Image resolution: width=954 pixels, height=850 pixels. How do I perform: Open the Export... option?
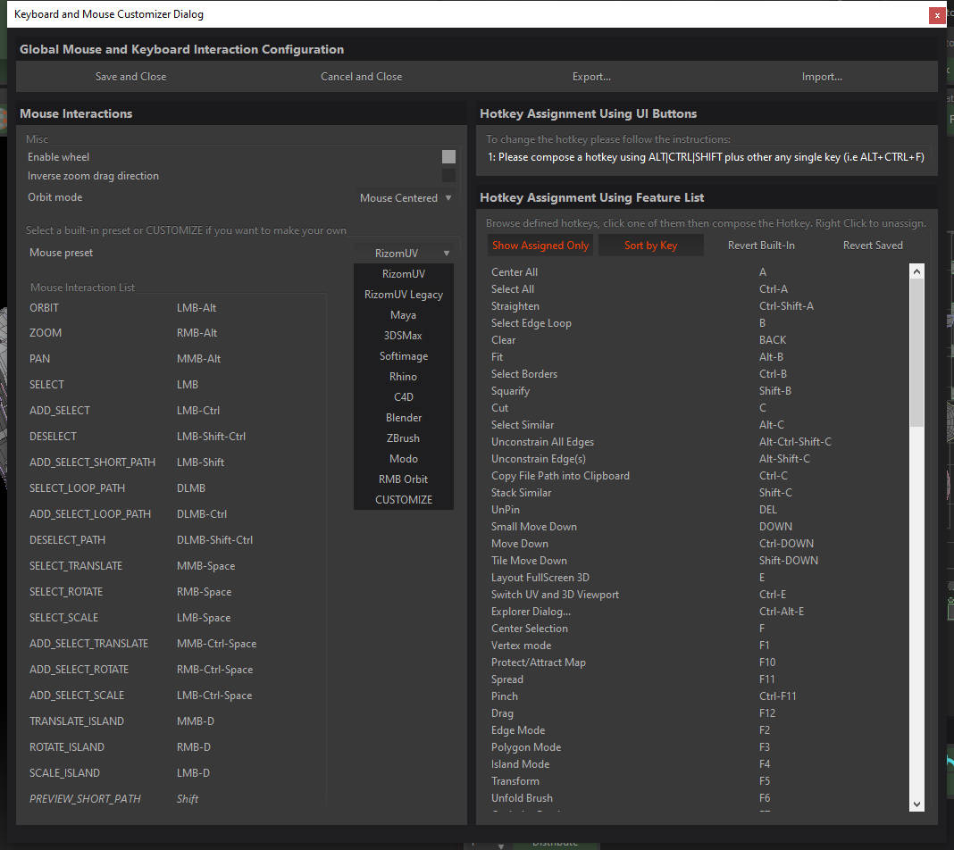pyautogui.click(x=591, y=77)
